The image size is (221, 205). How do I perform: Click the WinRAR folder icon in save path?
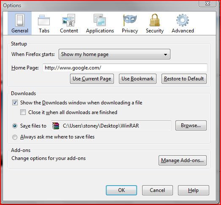click(56, 126)
